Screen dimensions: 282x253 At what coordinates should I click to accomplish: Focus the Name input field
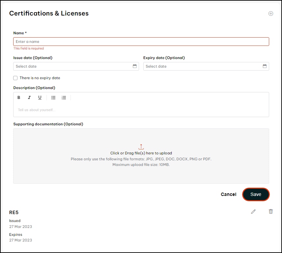141,42
